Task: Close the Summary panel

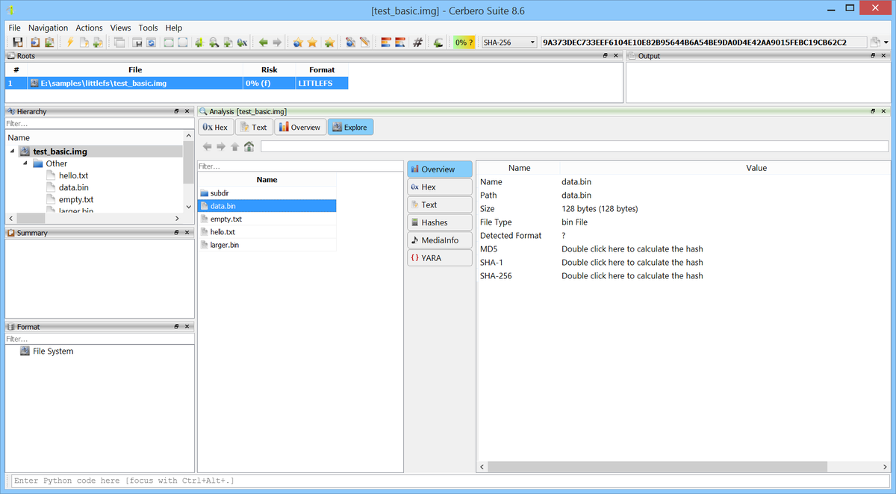Action: [x=187, y=233]
